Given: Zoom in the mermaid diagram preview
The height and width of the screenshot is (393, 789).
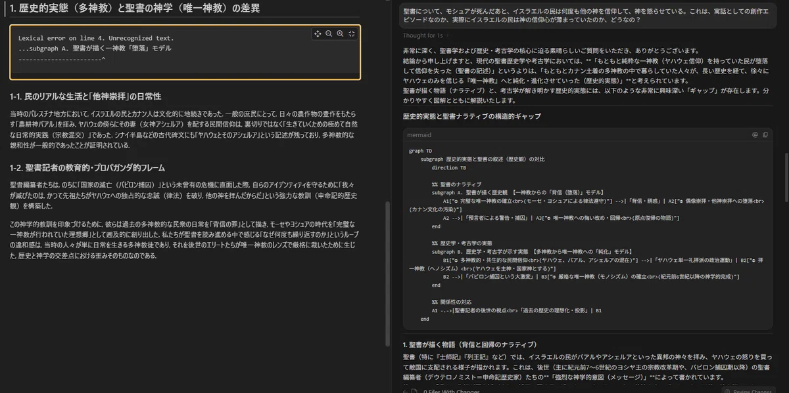Looking at the screenshot, I should (x=340, y=33).
